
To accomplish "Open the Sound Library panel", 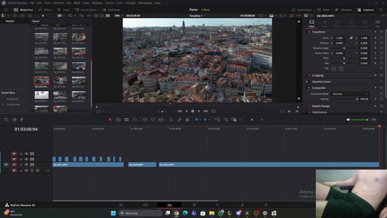I will [86, 10].
